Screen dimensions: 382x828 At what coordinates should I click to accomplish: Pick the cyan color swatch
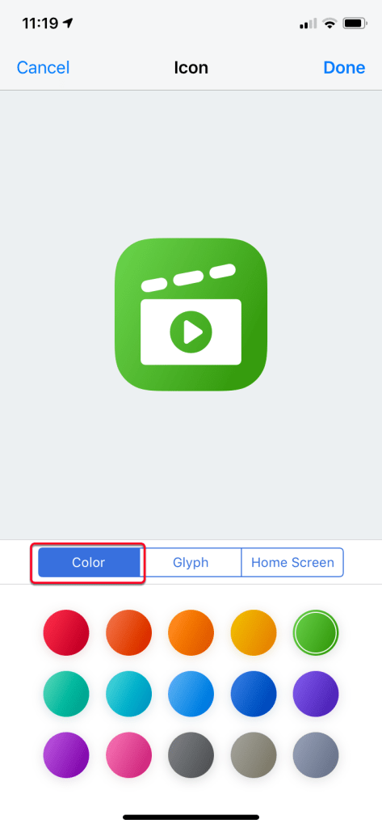(x=128, y=694)
